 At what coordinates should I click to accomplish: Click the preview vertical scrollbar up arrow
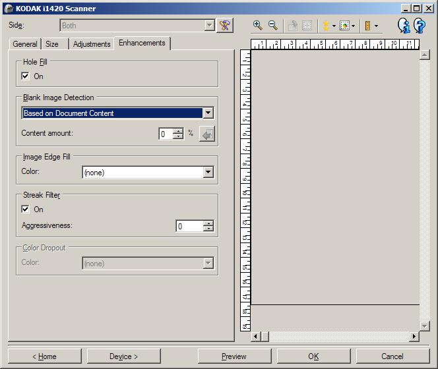(x=424, y=55)
